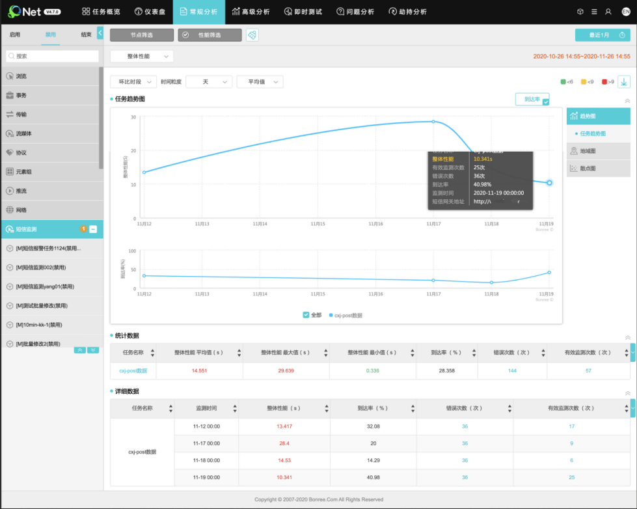
Task: Open the hamburger list icon in header
Action: coord(594,12)
